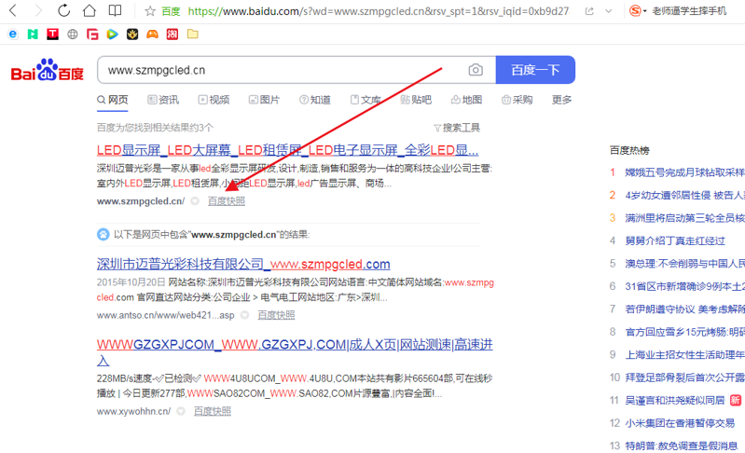Viewport: 745px width, 453px height.
Task: Open the colorful play-arrow bookmark icon
Action: point(112,34)
